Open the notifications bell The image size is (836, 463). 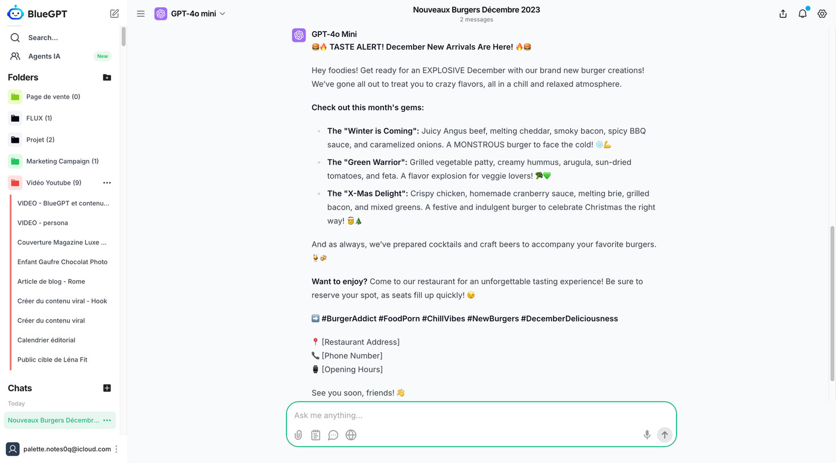click(x=803, y=14)
